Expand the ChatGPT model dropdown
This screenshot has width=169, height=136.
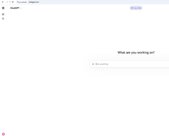click(x=16, y=8)
